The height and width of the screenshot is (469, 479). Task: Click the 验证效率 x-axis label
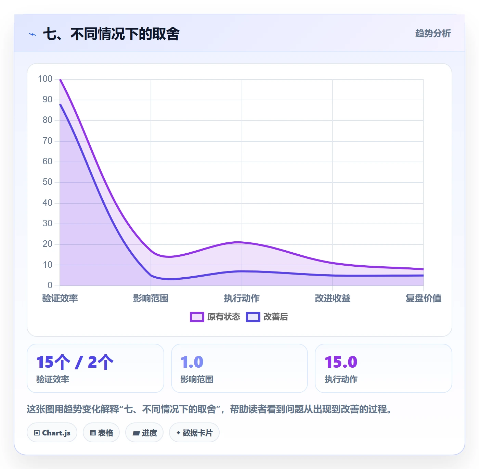60,298
